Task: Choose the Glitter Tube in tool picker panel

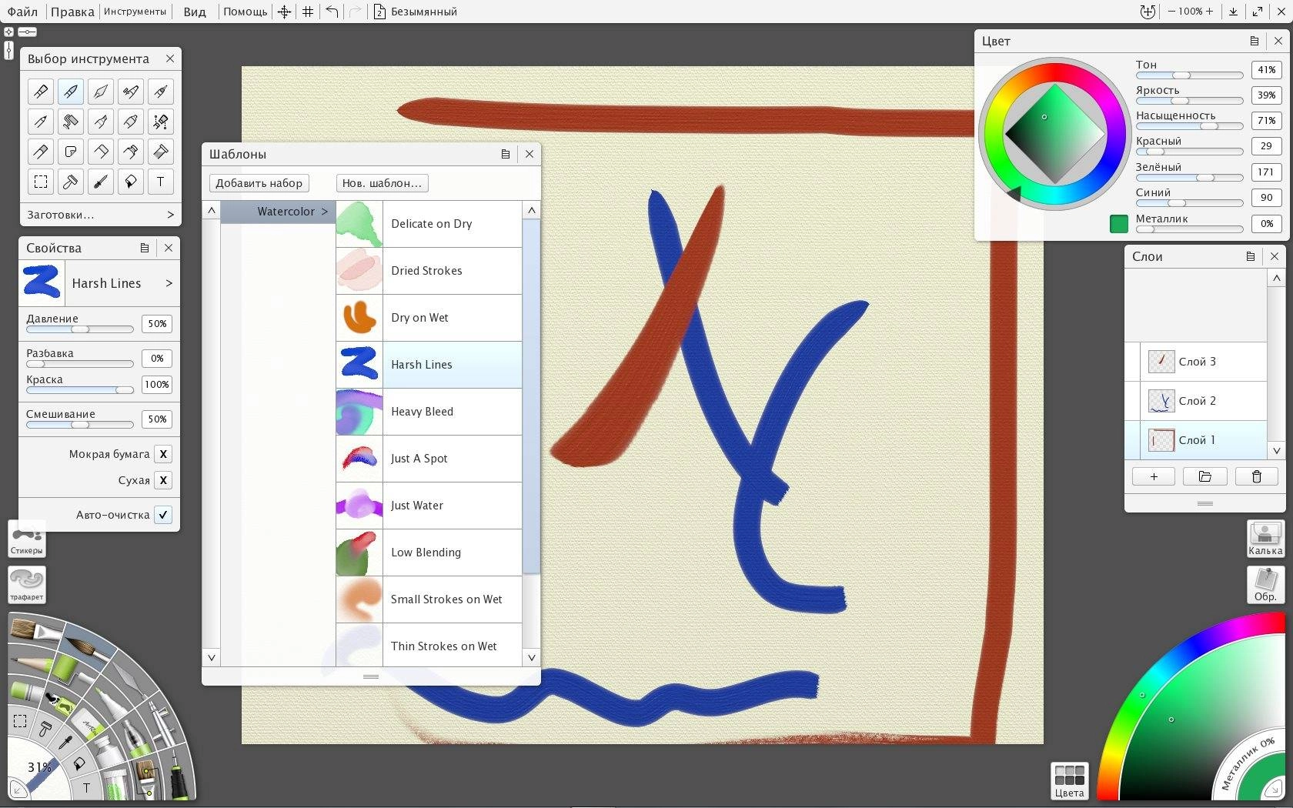Action: [160, 152]
